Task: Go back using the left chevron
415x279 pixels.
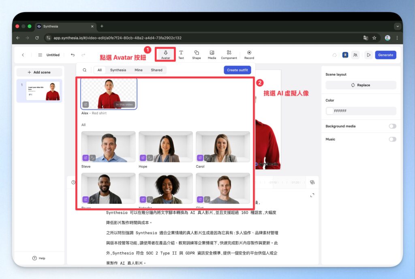Action: point(23,55)
